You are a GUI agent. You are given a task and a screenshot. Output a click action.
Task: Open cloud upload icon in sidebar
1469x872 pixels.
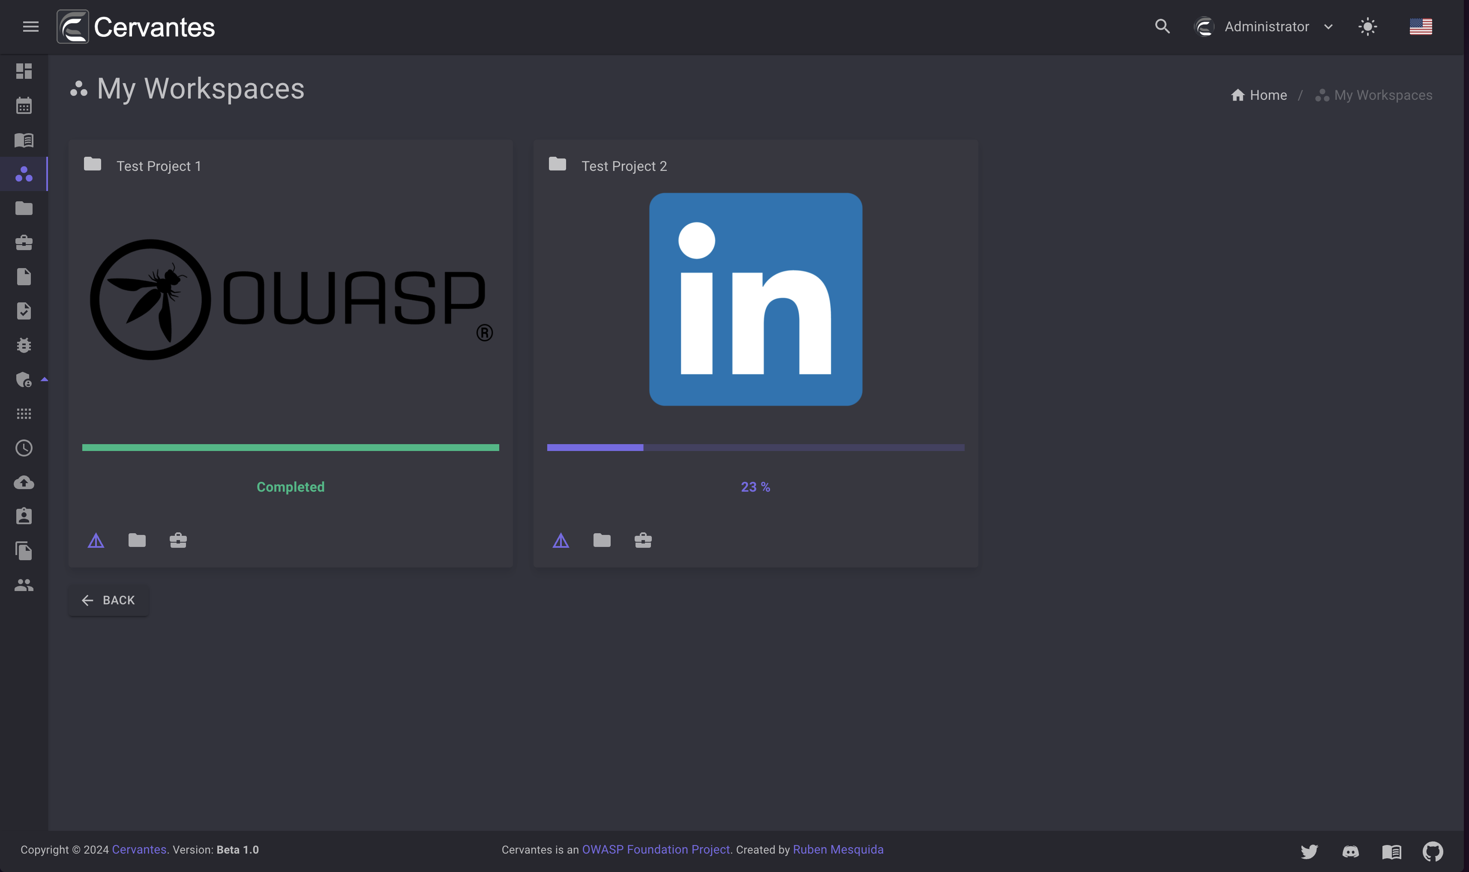(24, 482)
